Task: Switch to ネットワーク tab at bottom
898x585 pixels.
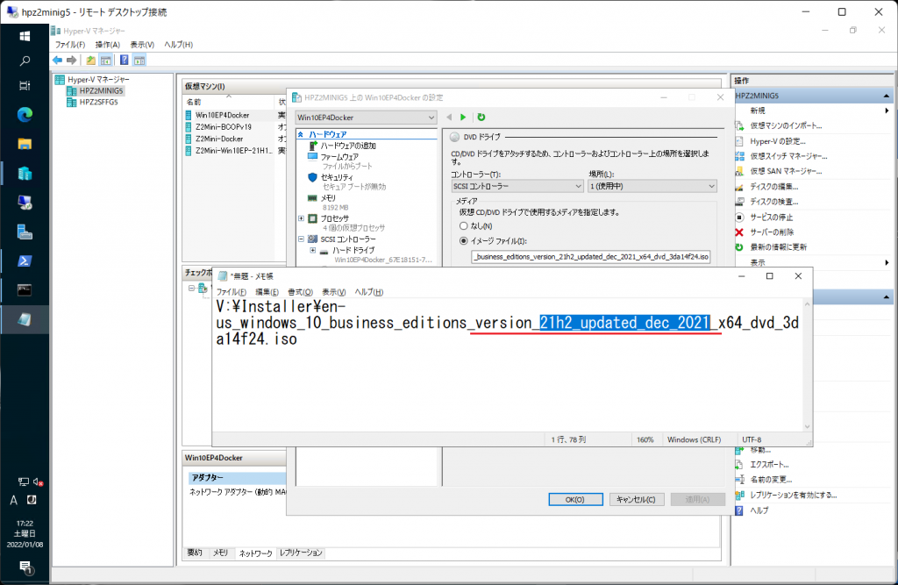Action: [255, 553]
